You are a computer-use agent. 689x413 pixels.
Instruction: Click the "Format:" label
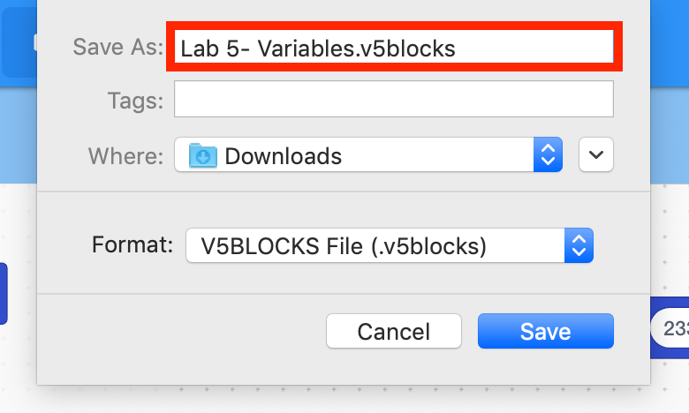pos(132,244)
